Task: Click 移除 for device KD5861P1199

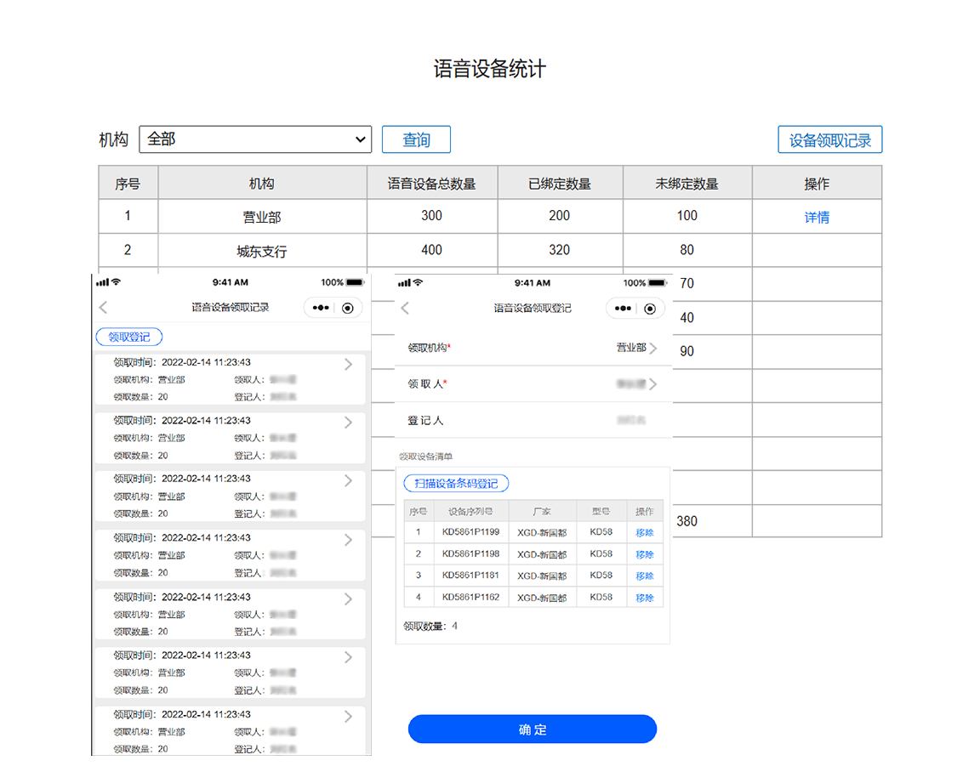Action: 645,531
